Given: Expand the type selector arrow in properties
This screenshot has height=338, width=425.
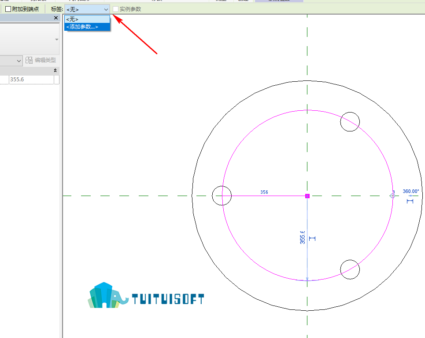Looking at the screenshot, I should pyautogui.click(x=57, y=40).
